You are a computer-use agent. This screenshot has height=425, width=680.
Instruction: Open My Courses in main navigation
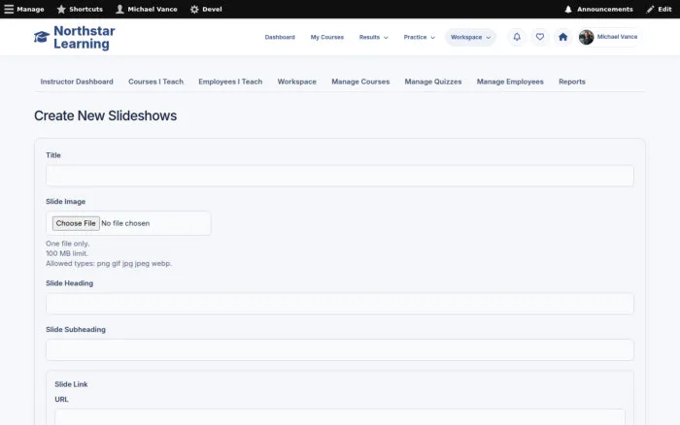coord(327,37)
